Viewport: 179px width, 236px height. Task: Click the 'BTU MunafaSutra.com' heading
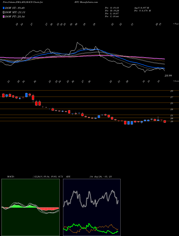point(86,2)
